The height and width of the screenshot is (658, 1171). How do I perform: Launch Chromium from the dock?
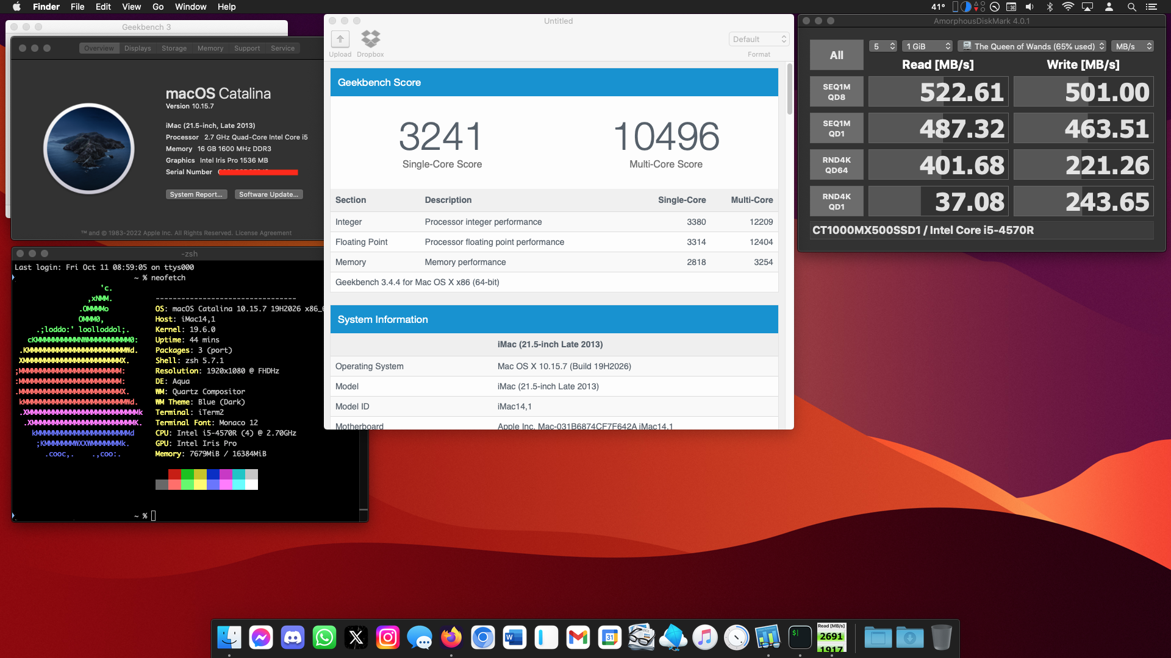pos(483,638)
